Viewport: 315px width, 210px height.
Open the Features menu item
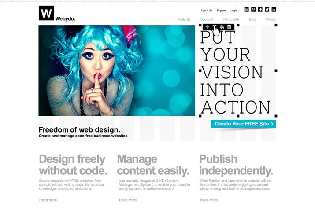click(x=184, y=19)
